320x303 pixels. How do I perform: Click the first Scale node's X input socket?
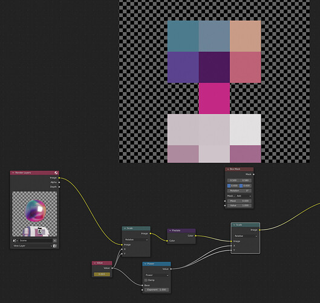(x=122, y=249)
